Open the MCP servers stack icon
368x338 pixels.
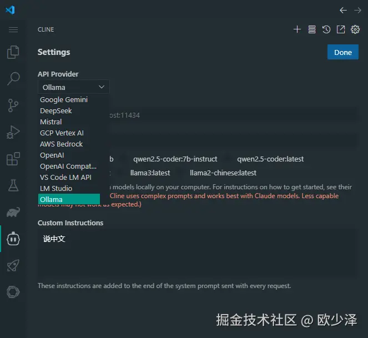point(312,29)
